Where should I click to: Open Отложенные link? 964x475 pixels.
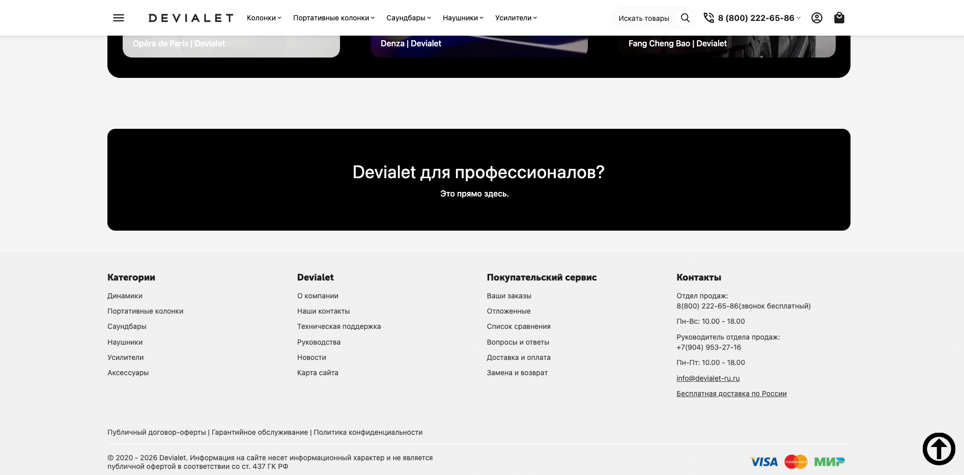[x=508, y=311]
